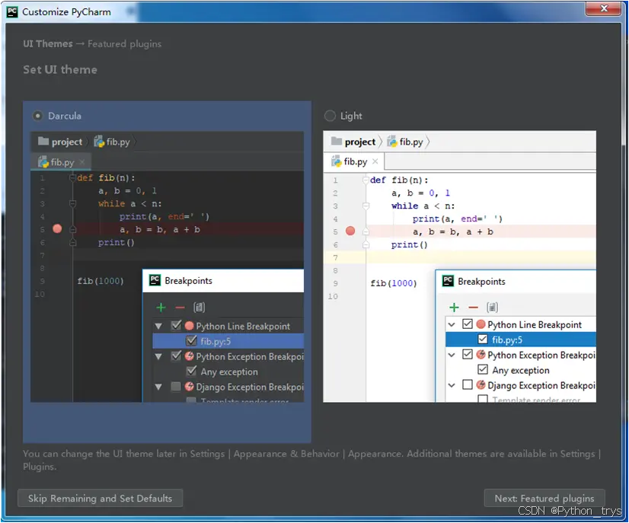Select the Light theme radio button
The height and width of the screenshot is (523, 629).
(x=330, y=116)
